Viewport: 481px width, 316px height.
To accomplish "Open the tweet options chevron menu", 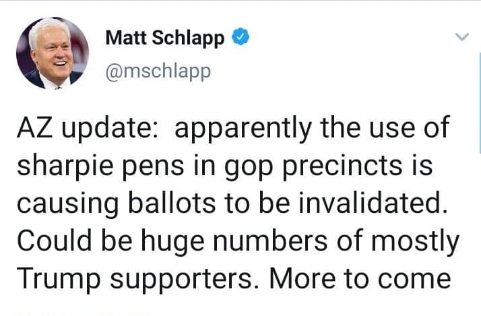I will (461, 37).
